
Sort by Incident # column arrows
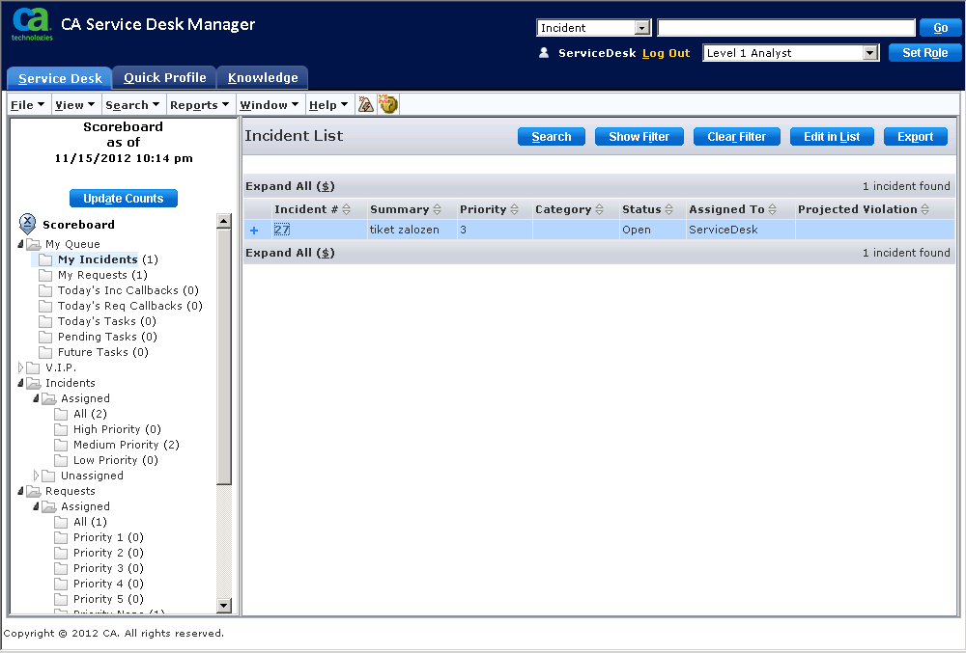pyautogui.click(x=346, y=209)
